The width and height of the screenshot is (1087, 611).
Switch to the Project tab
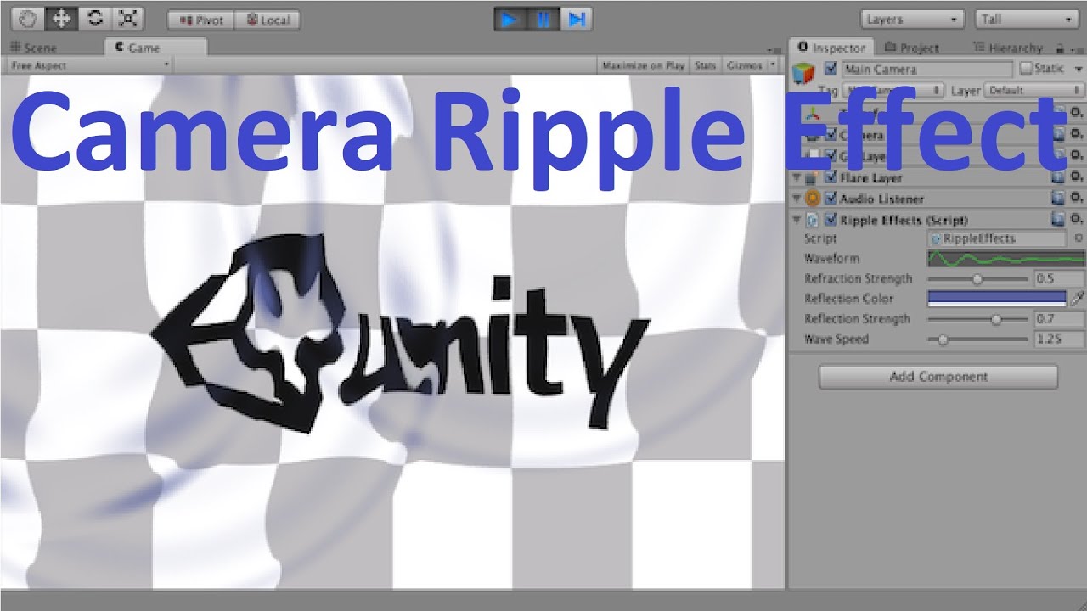click(x=912, y=48)
